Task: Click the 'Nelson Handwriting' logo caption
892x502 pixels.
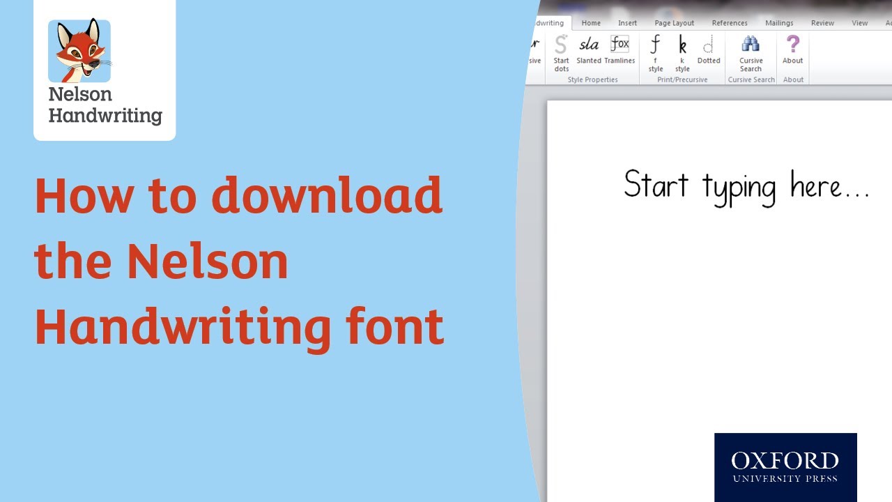Action: coord(105,105)
